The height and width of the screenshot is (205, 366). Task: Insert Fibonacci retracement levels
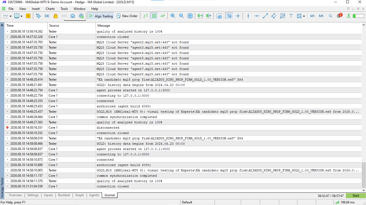point(282,16)
